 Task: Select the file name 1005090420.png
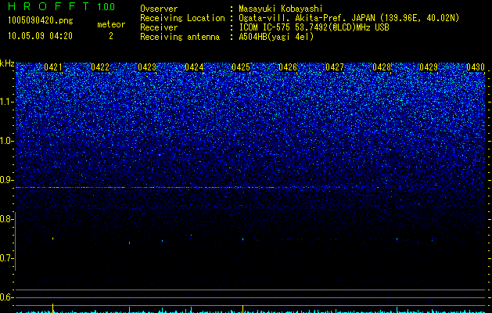pyautogui.click(x=41, y=20)
